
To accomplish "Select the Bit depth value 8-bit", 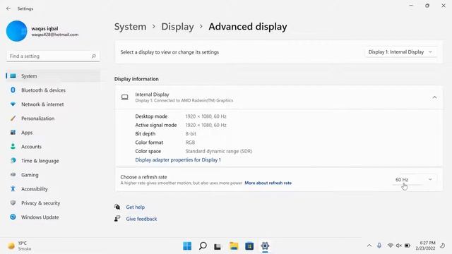I will point(191,133).
